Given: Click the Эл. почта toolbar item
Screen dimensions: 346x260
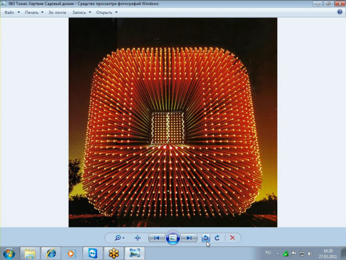Looking at the screenshot, I should pyautogui.click(x=57, y=12).
